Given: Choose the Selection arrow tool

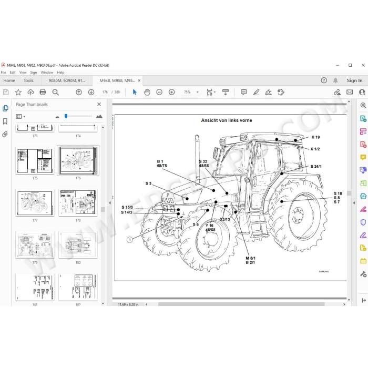Looking at the screenshot, I should tap(135, 92).
